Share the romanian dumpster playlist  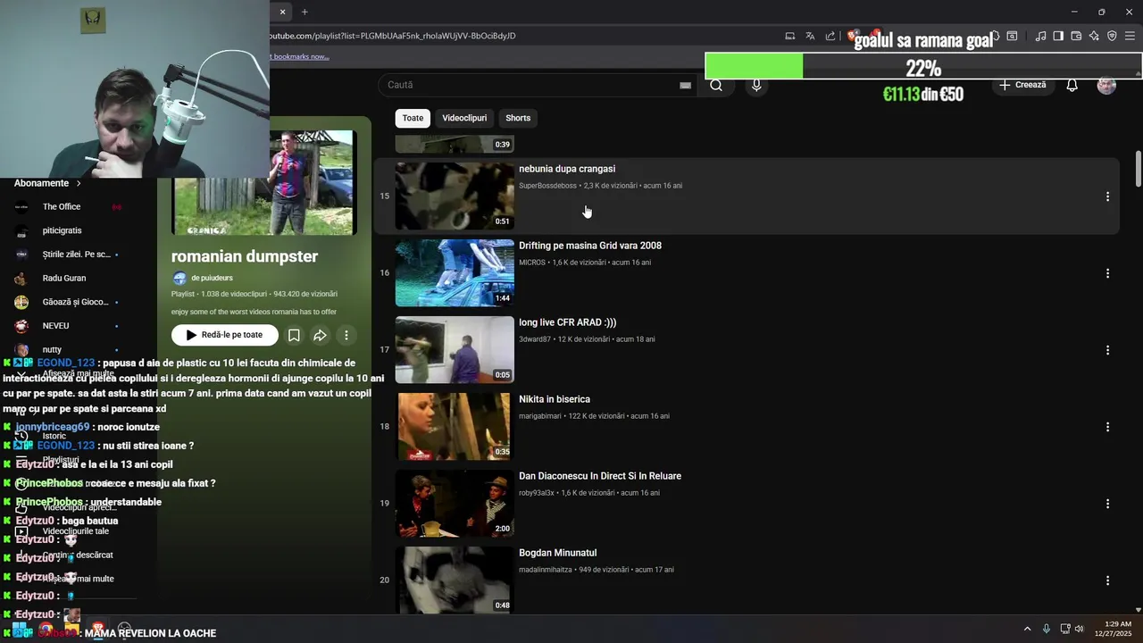click(x=320, y=335)
